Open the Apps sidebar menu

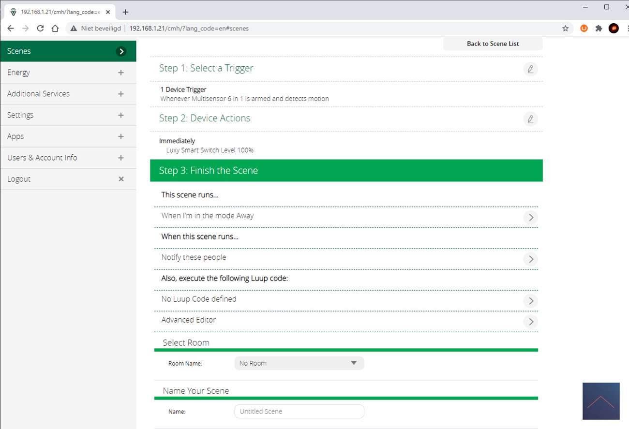tap(15, 136)
